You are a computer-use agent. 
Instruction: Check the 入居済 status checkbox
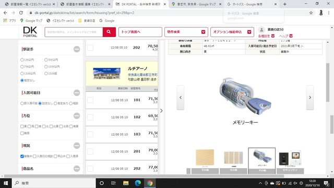point(68,156)
